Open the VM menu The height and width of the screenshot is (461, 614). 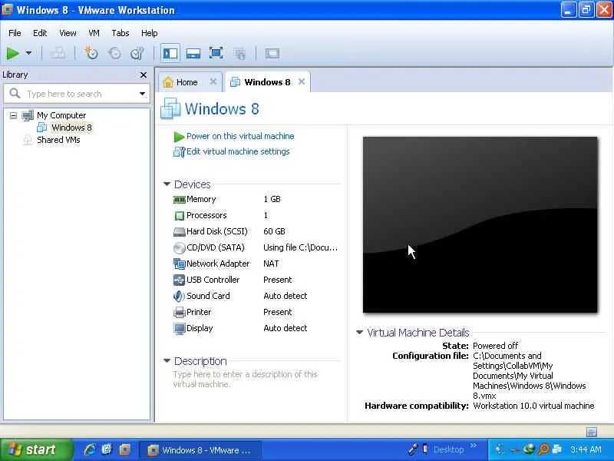click(x=94, y=33)
